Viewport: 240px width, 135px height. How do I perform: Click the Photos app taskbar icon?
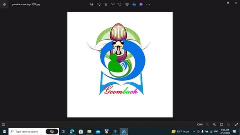(x=124, y=132)
